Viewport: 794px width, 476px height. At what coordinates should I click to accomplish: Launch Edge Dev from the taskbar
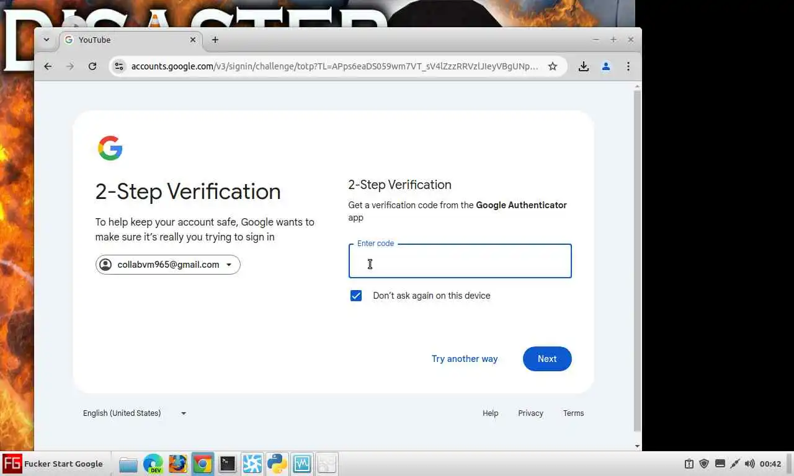153,464
